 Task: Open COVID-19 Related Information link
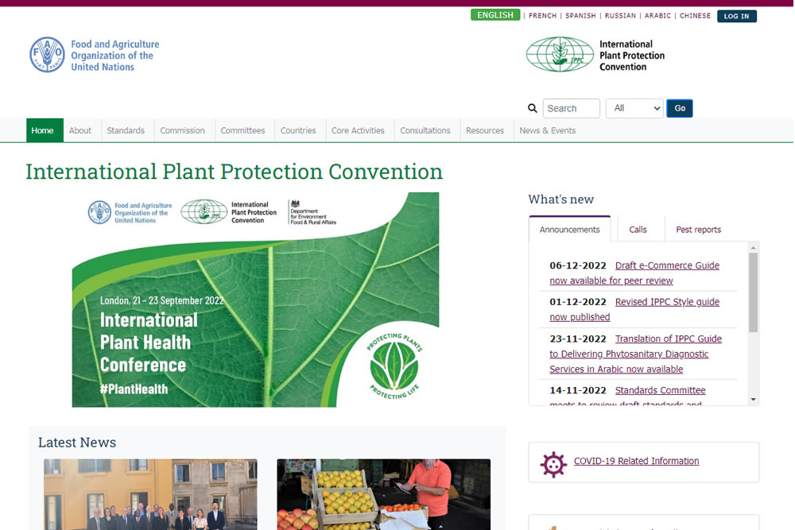(636, 461)
